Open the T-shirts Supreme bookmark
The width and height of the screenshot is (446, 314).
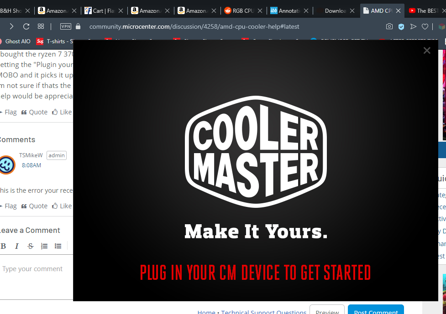[55, 41]
